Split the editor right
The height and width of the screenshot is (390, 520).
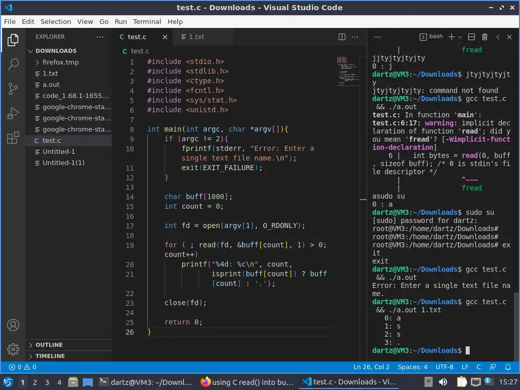pos(342,37)
